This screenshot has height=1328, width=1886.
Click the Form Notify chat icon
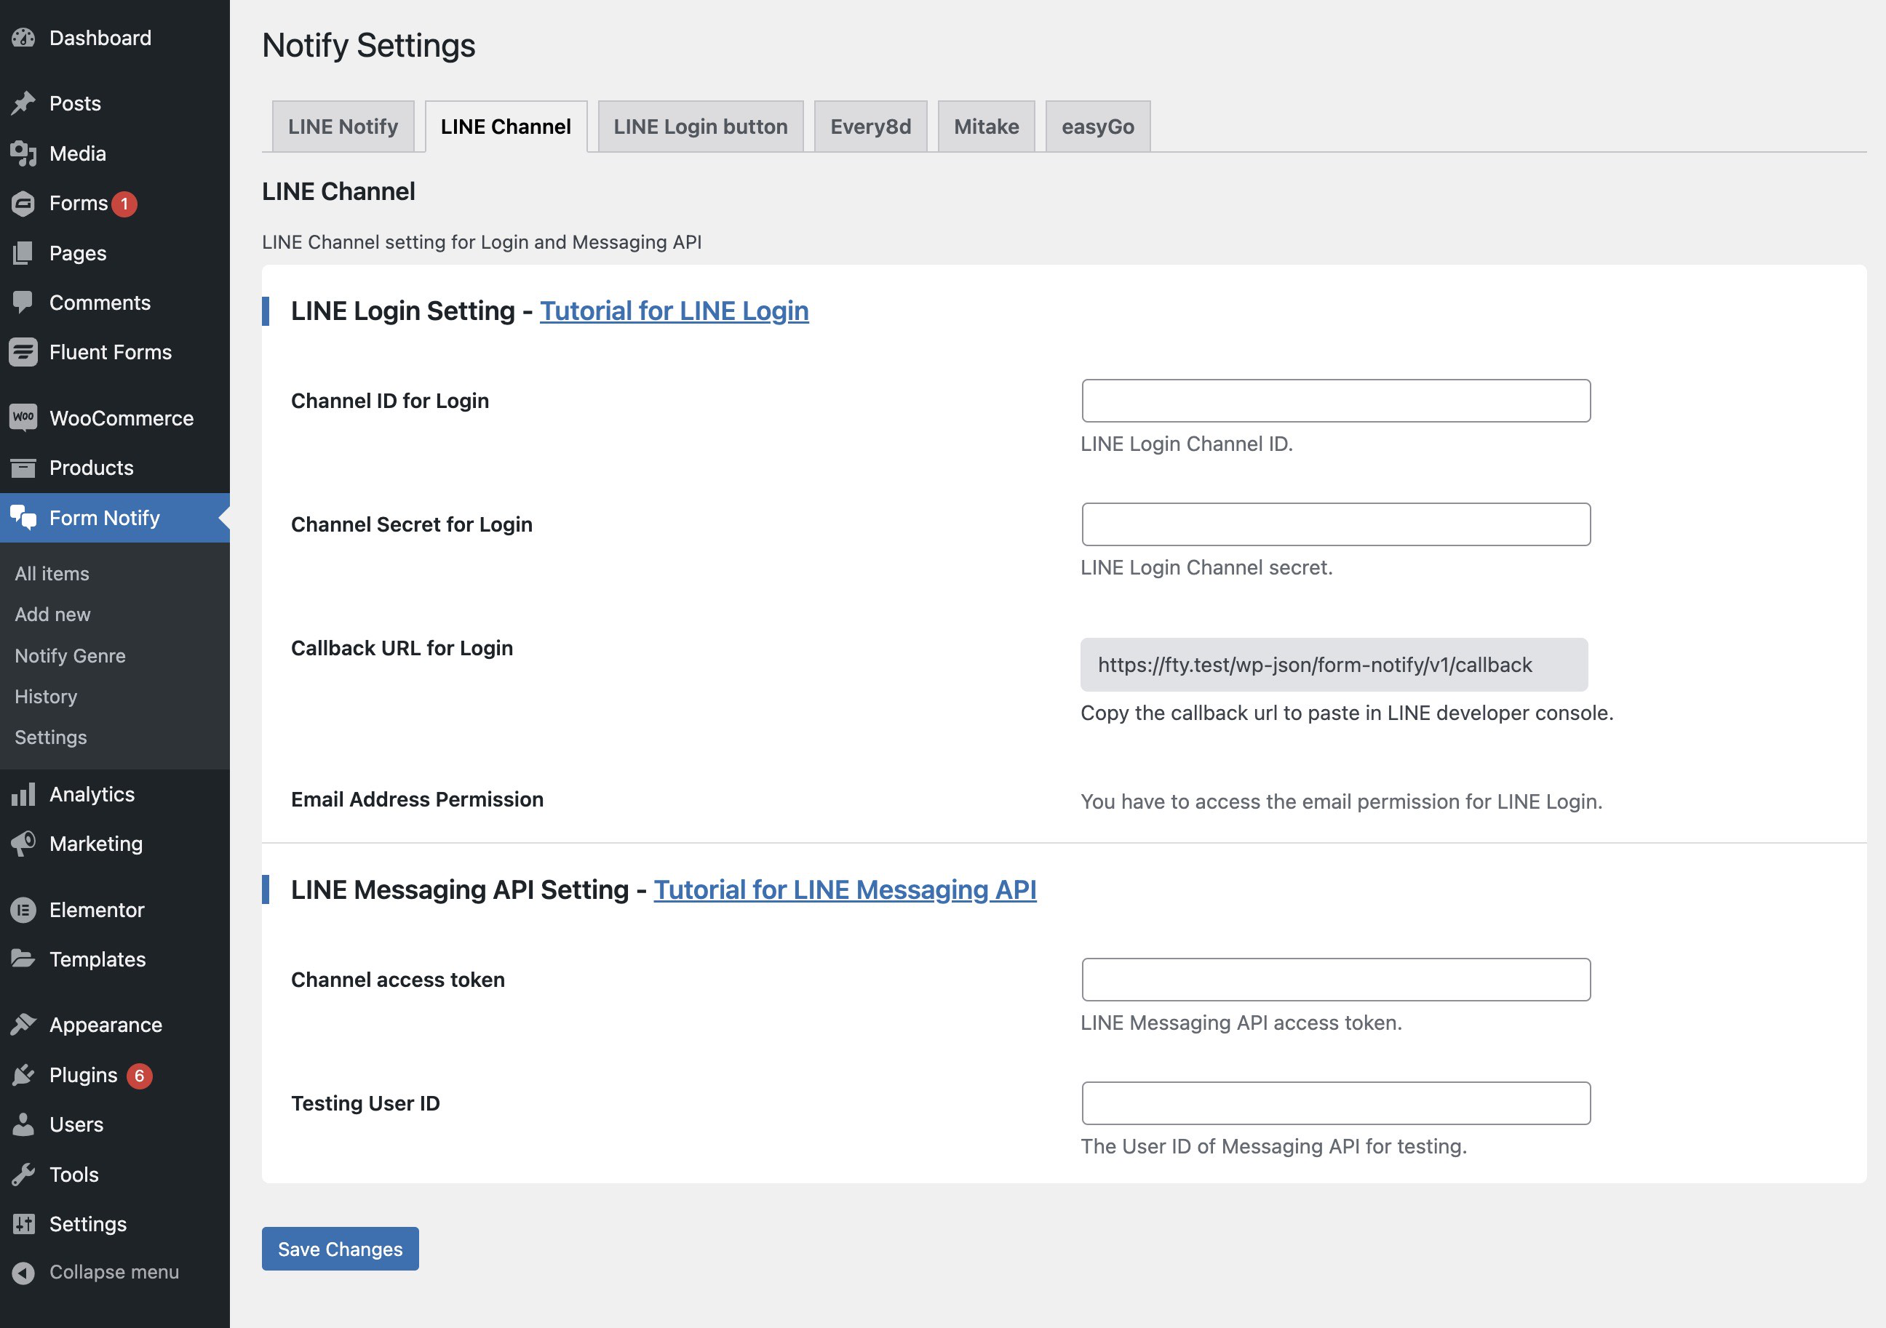23,519
